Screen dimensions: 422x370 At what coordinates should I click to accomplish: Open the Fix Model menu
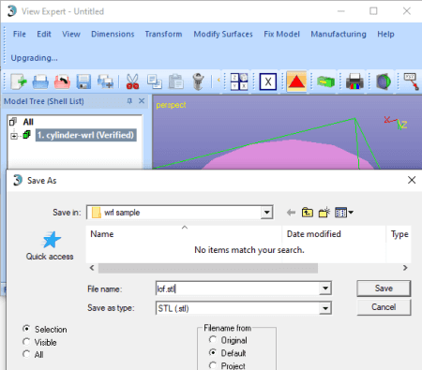(x=281, y=34)
